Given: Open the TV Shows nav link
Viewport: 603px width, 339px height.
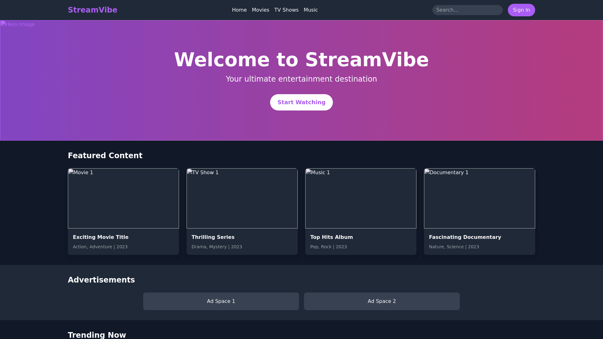Looking at the screenshot, I should point(286,10).
